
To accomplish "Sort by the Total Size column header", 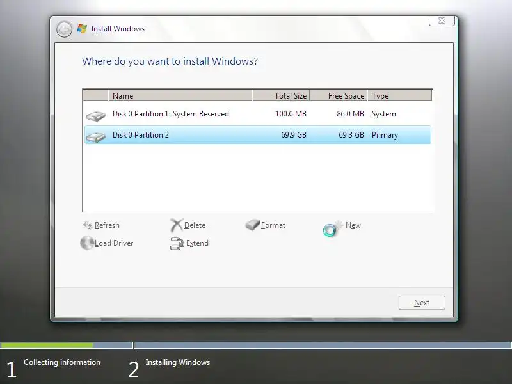I will (x=281, y=95).
